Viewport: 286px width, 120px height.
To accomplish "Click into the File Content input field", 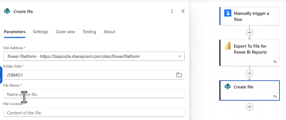I will coord(94,112).
